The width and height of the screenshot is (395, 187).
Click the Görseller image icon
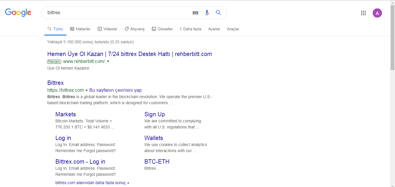click(x=154, y=29)
